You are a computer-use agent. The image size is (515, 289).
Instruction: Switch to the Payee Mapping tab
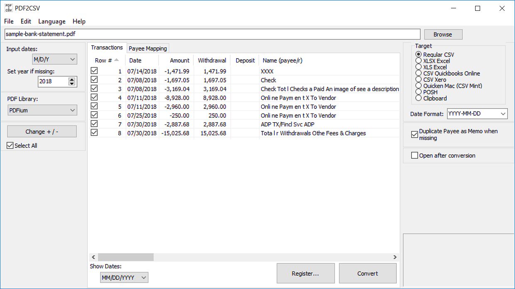point(148,48)
